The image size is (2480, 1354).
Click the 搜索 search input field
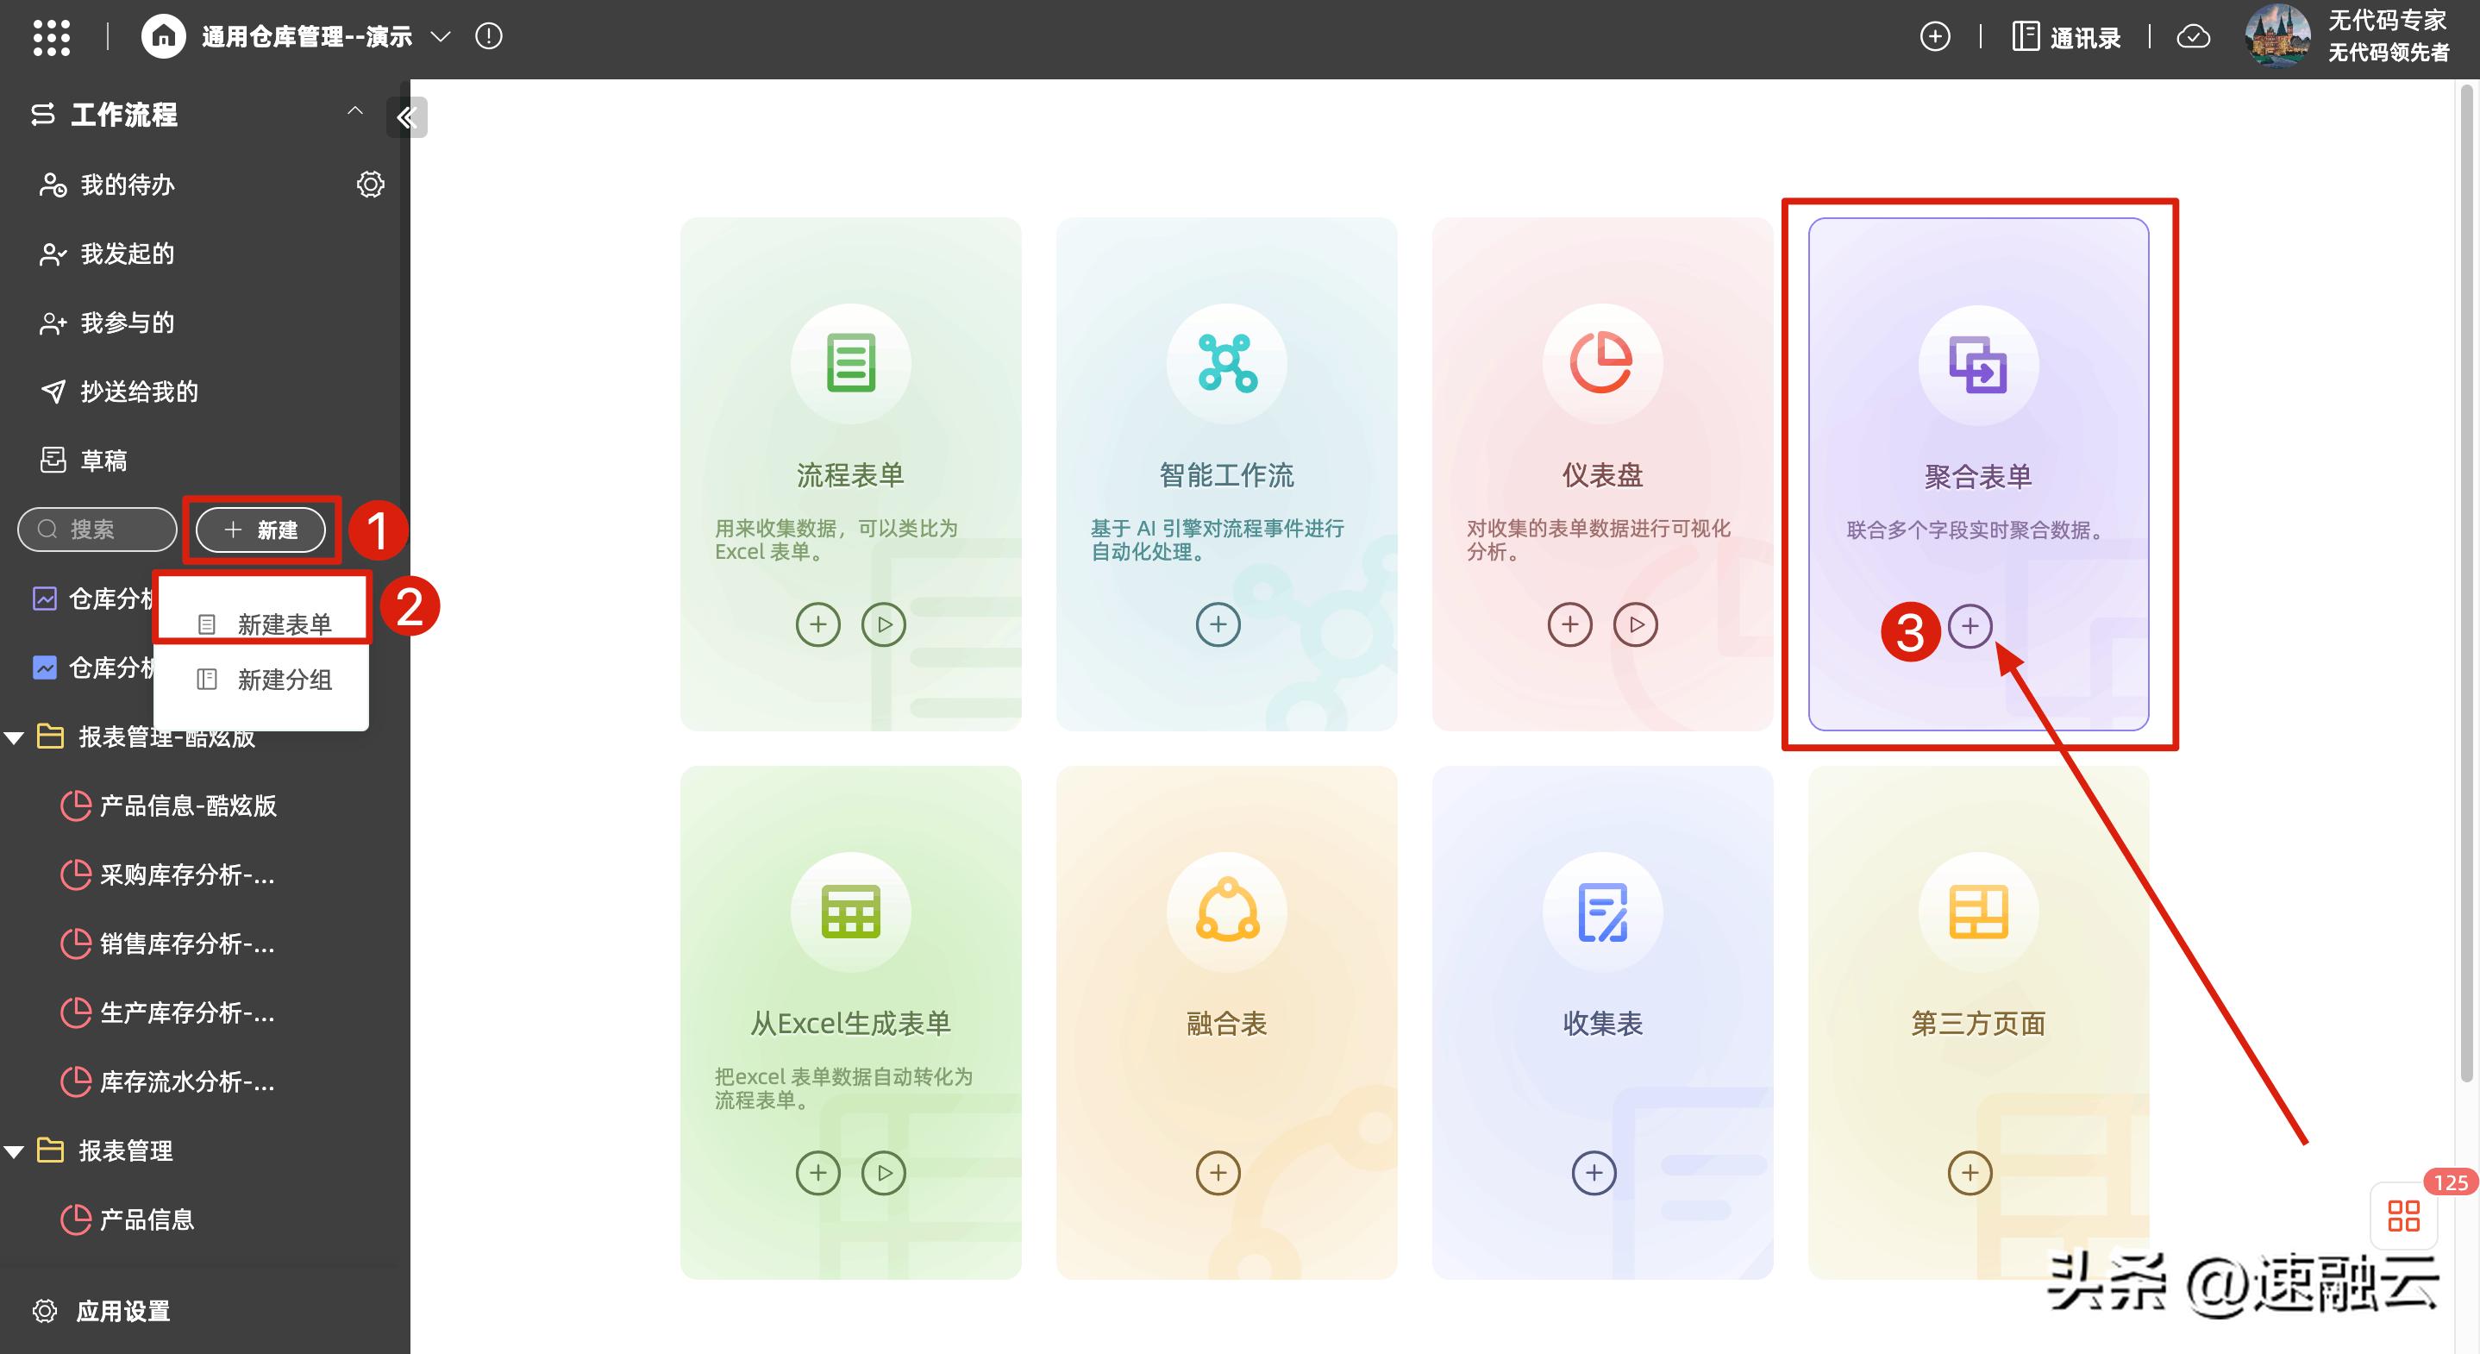pos(97,529)
